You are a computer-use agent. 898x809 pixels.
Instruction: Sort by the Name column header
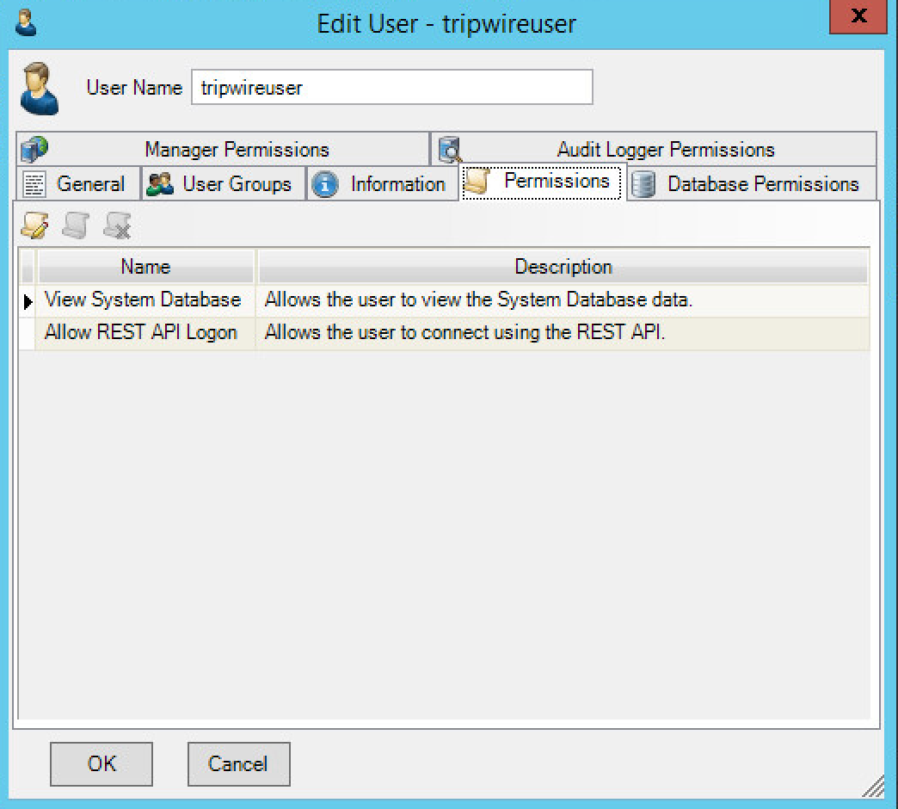click(x=145, y=267)
